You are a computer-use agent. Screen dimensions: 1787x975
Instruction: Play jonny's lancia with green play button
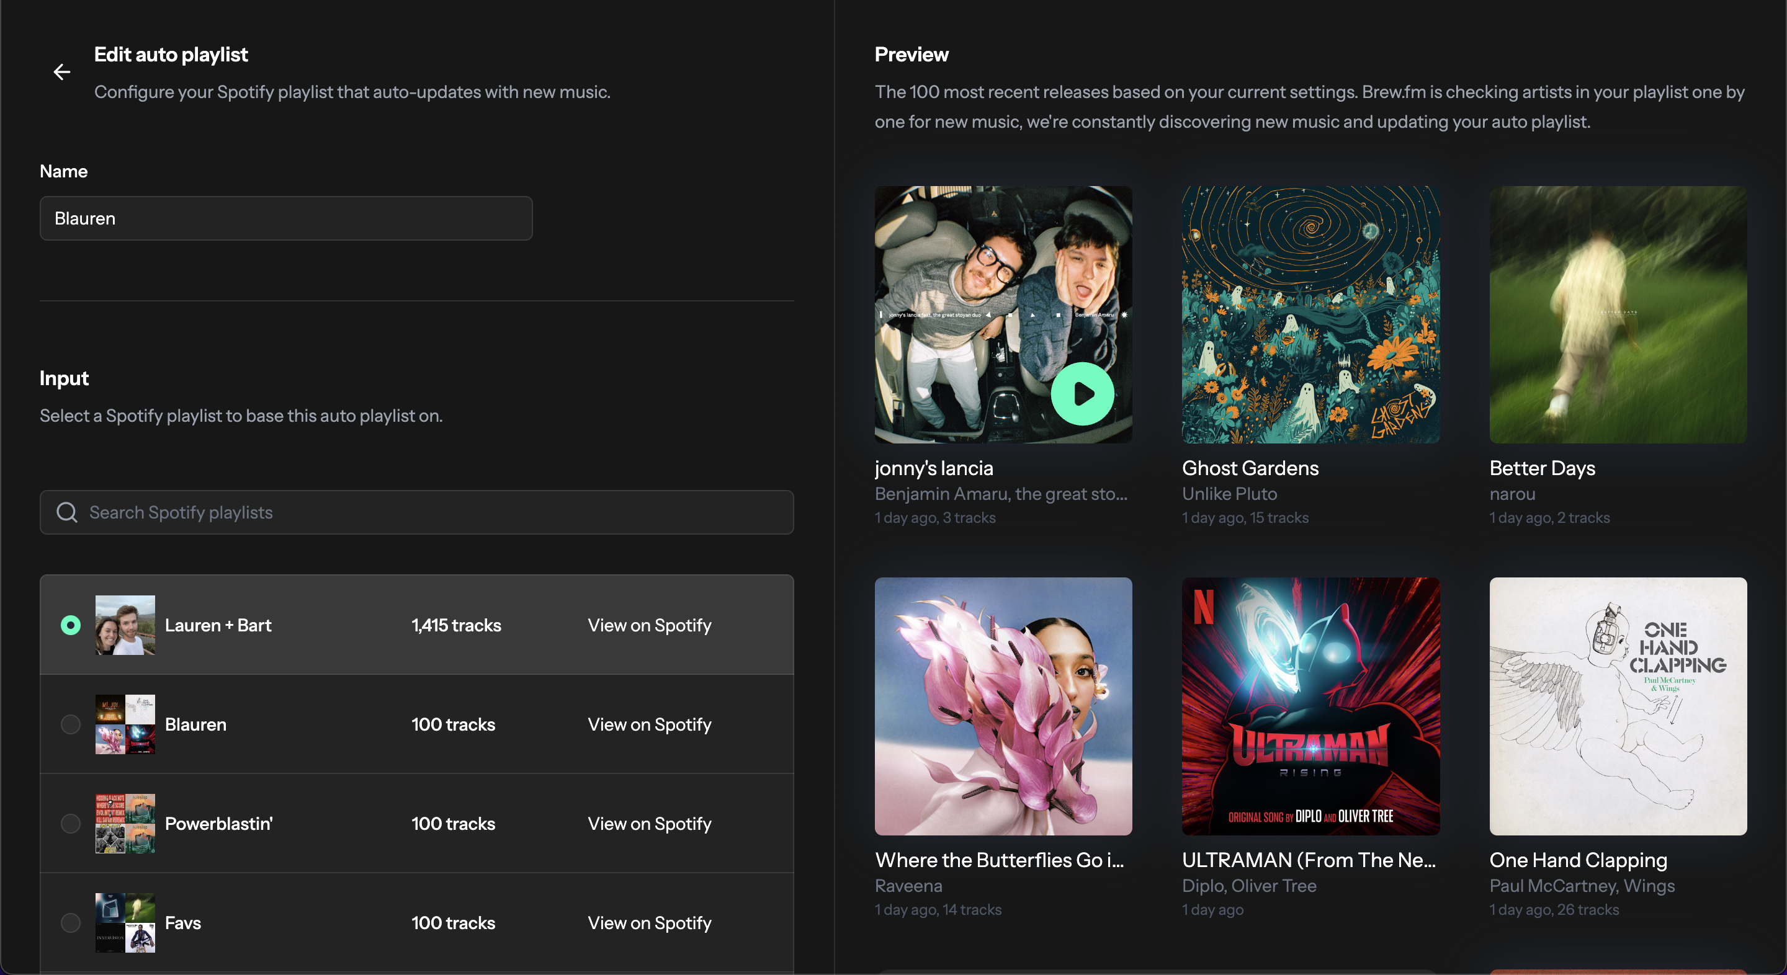pyautogui.click(x=1082, y=394)
